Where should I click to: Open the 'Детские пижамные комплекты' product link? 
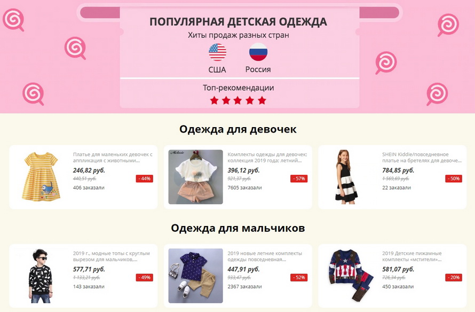click(412, 256)
